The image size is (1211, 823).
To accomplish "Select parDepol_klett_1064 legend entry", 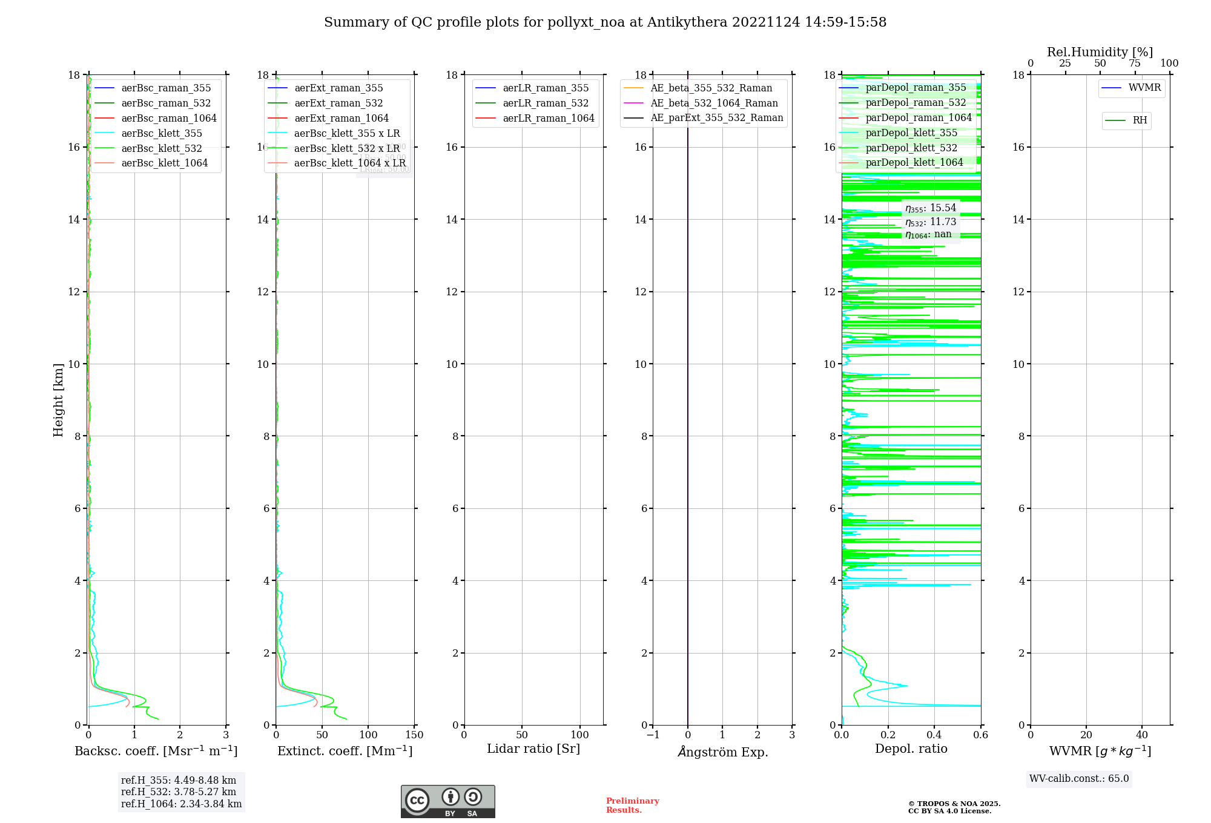I will 902,163.
